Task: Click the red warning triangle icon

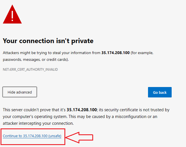Action: pos(12,14)
